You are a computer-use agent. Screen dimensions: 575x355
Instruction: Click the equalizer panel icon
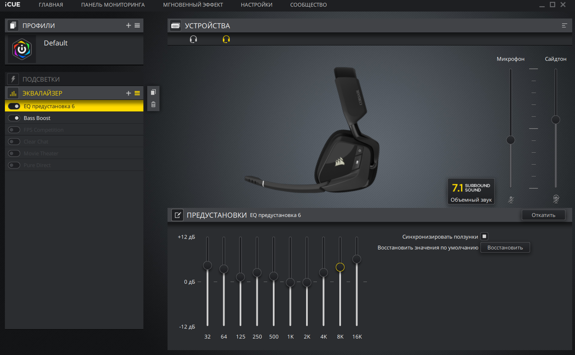[13, 93]
